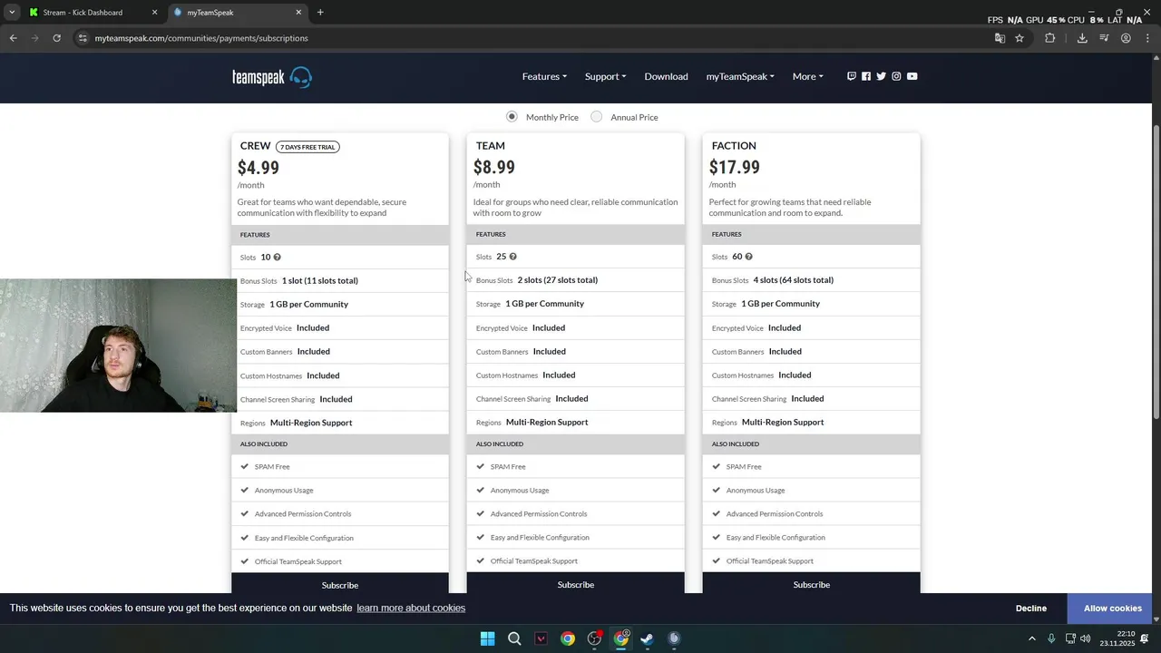Open the tab search dropdown

pyautogui.click(x=12, y=13)
